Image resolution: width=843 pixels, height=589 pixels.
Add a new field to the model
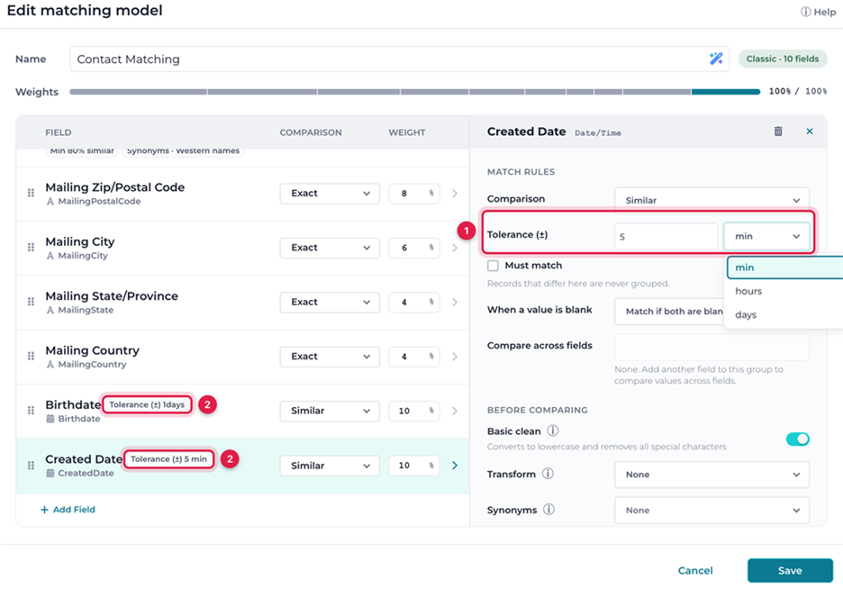[x=68, y=510]
